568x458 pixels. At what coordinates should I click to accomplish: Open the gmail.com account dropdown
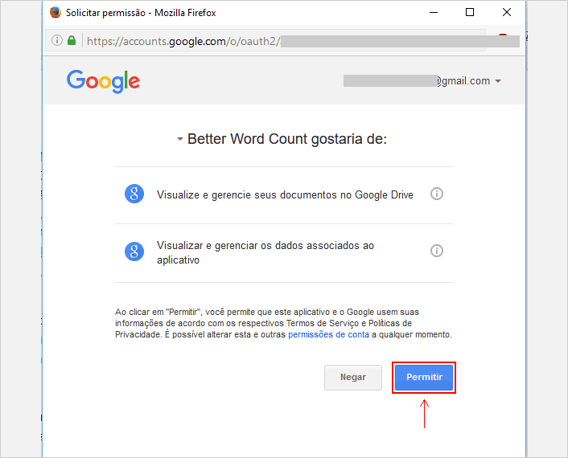pos(498,81)
